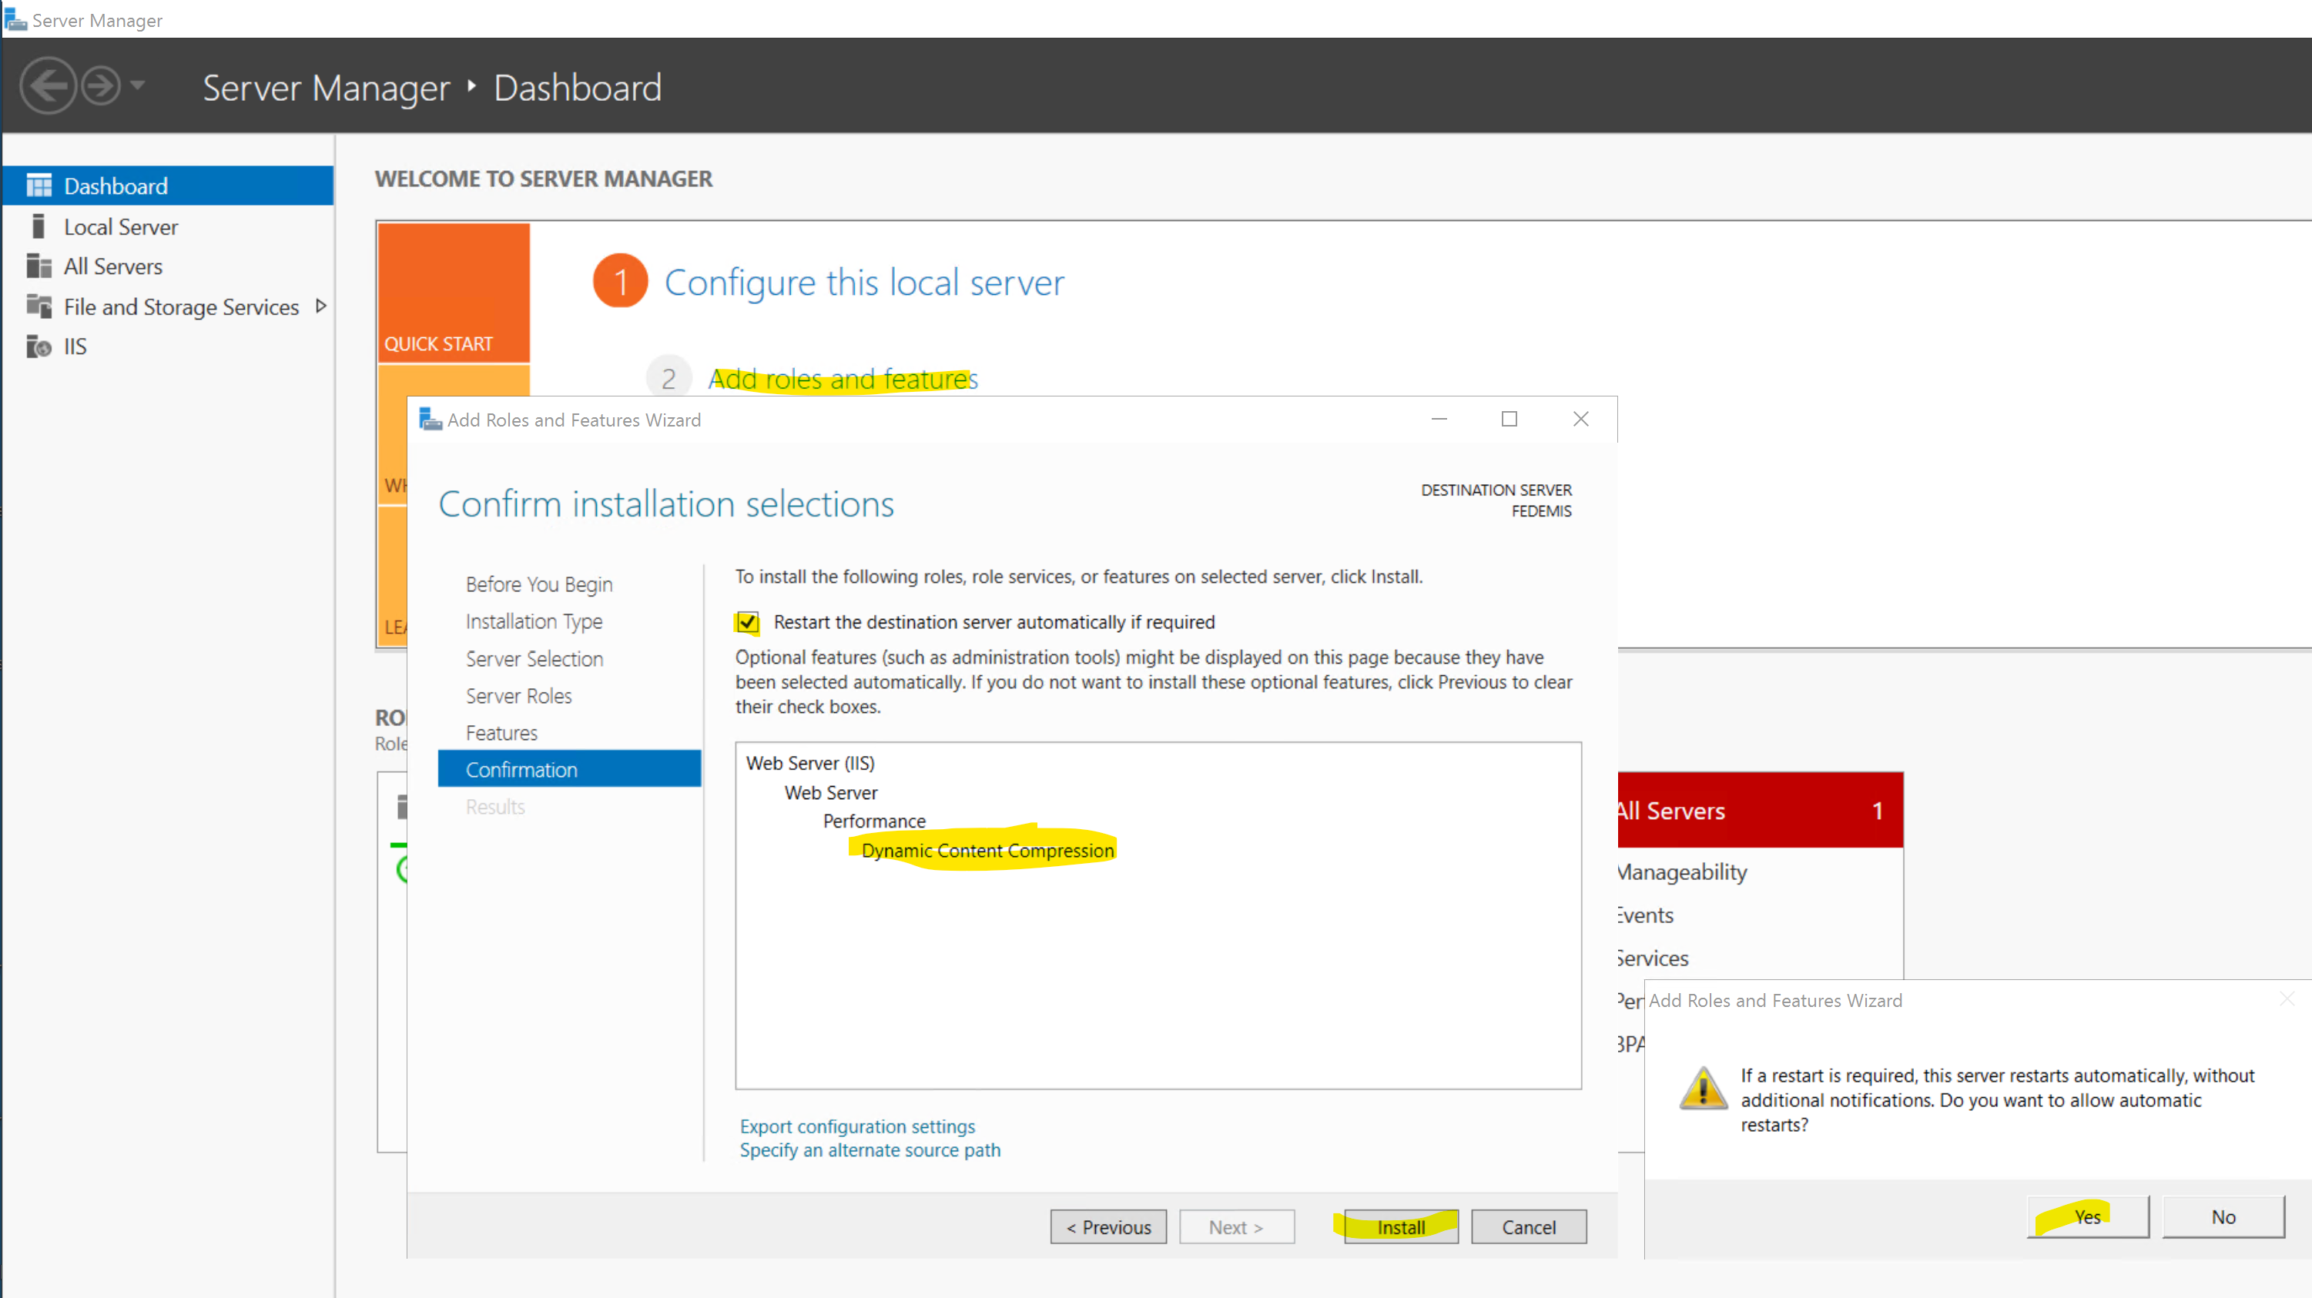Open All Servers from sidebar
Viewport: 2312px width, 1298px height.
pos(112,266)
